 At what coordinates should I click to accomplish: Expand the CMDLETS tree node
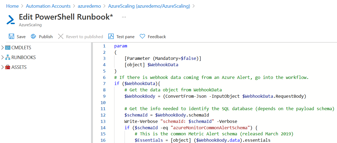pyautogui.click(x=3, y=48)
